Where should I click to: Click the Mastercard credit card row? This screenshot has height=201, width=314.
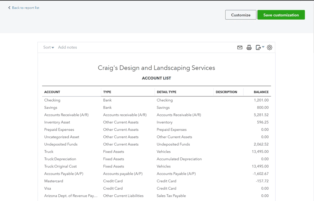[x=53, y=181]
